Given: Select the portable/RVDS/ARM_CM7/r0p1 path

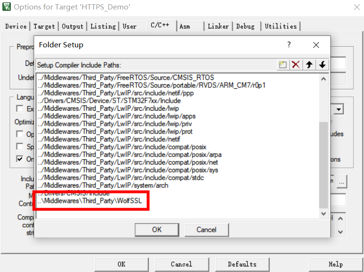Looking at the screenshot, I should coord(151,85).
